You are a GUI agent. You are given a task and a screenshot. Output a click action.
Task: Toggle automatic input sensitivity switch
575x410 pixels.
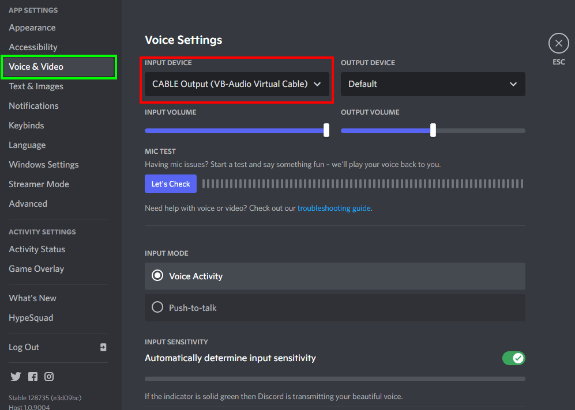513,358
